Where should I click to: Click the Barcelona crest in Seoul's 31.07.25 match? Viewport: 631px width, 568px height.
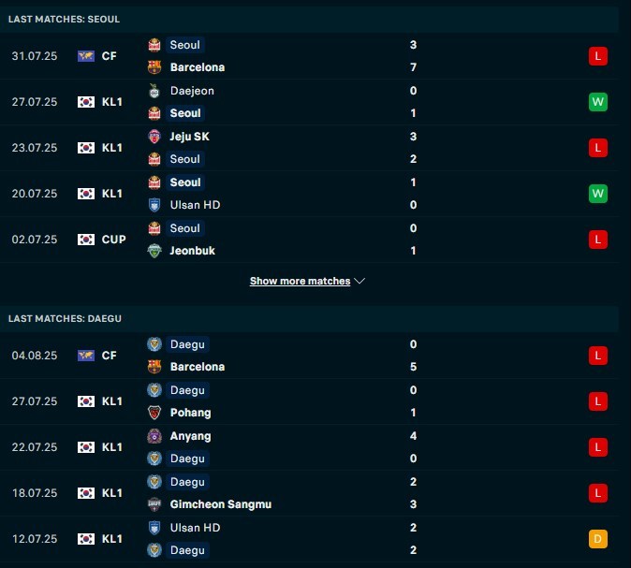coord(154,67)
